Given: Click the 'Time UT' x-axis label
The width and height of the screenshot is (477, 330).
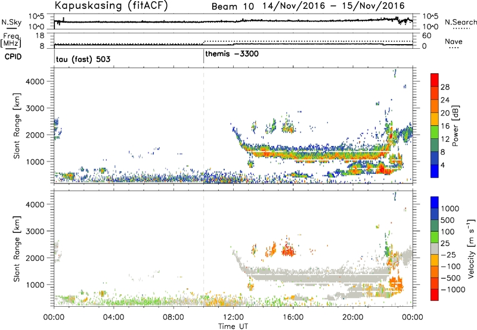Looking at the screenshot, I should click(x=233, y=326).
